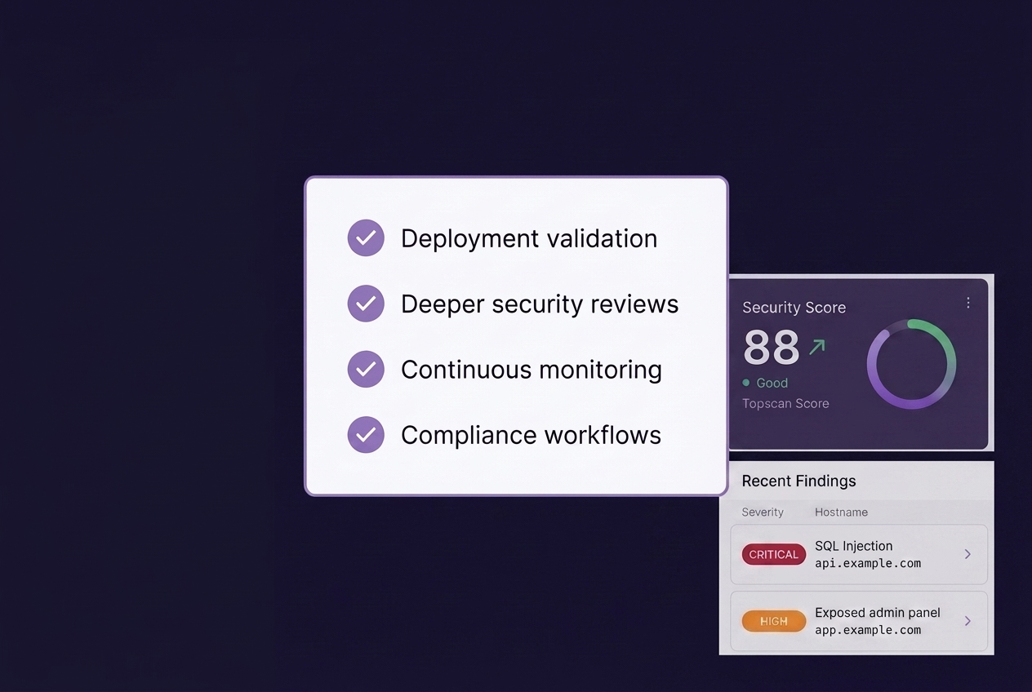Click the Deeper security reviews text
This screenshot has height=692, width=1032.
click(x=540, y=304)
